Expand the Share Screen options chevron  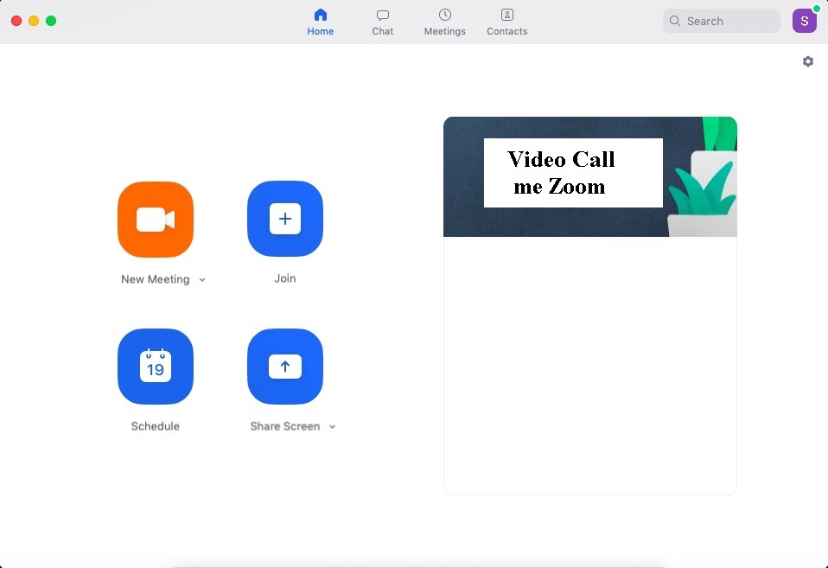332,426
